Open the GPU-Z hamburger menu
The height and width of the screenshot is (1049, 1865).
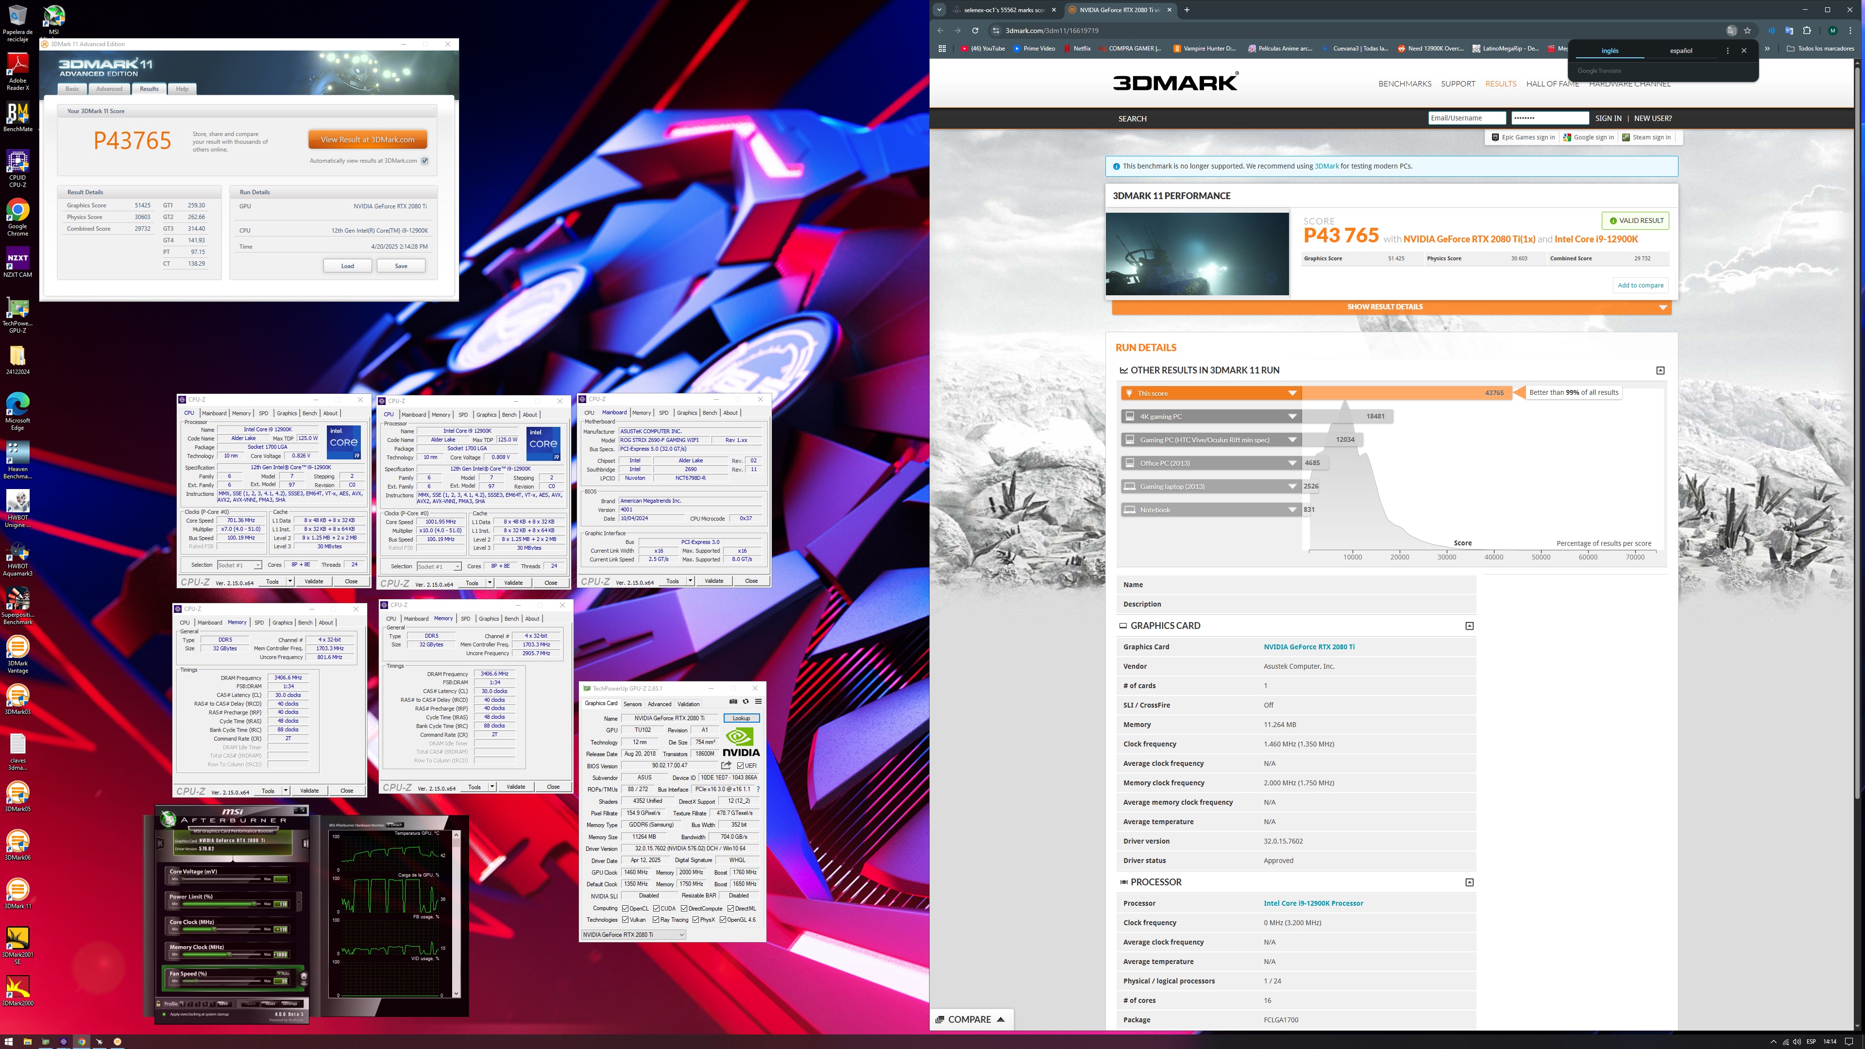point(758,701)
